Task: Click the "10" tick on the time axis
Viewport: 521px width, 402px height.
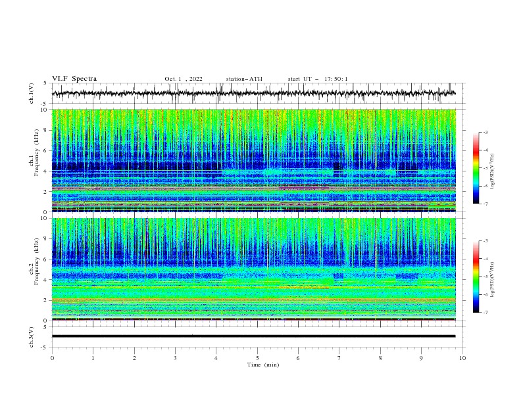Action: pos(462,358)
